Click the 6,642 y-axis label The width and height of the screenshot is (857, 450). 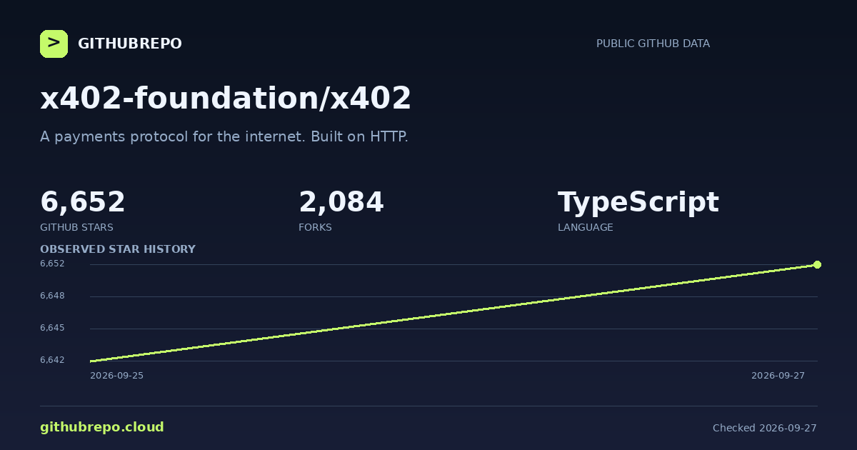[x=52, y=360]
